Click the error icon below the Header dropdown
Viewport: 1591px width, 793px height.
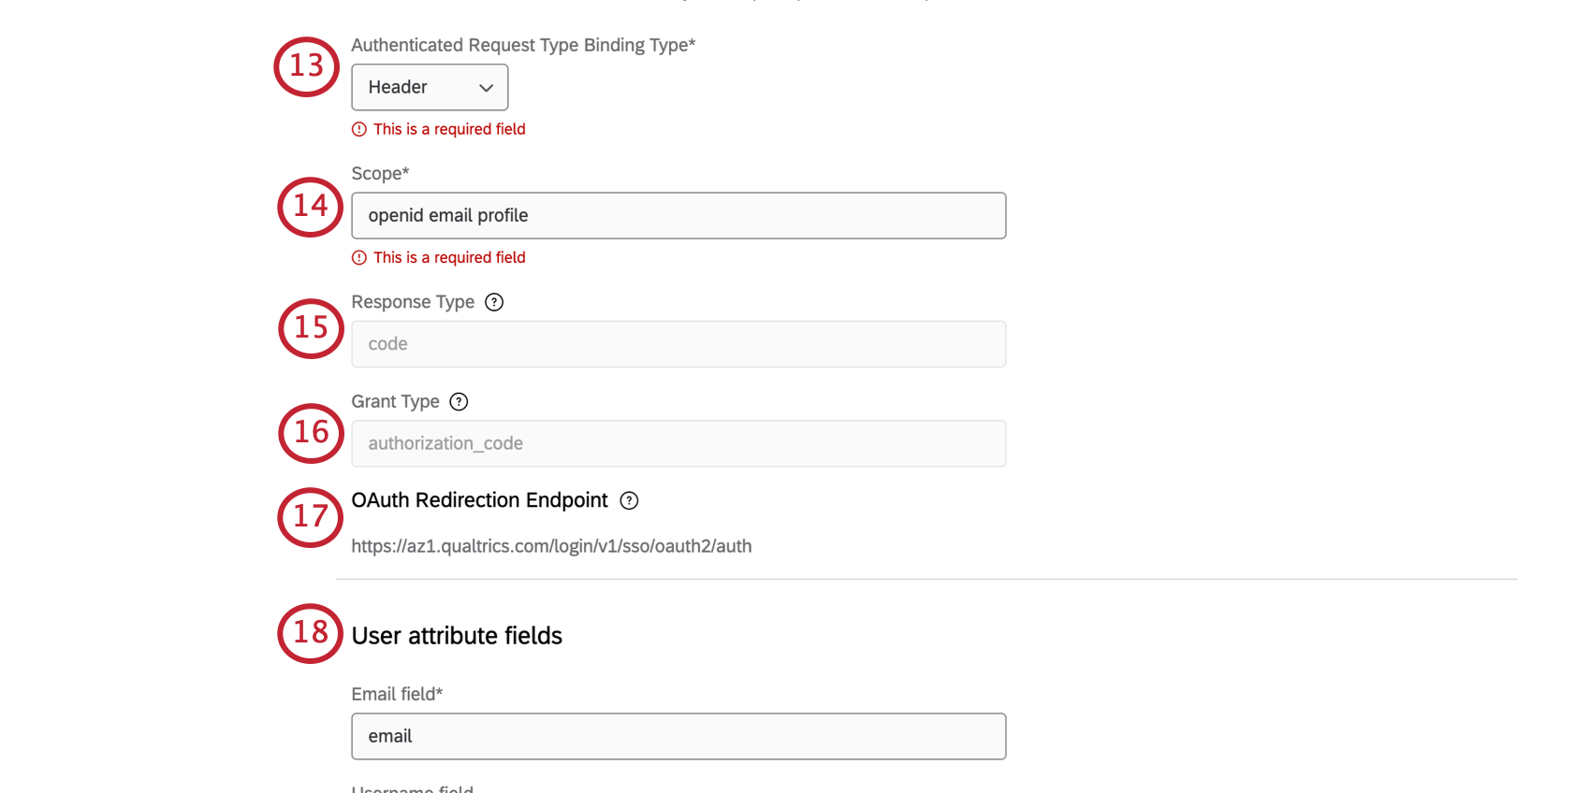coord(359,130)
